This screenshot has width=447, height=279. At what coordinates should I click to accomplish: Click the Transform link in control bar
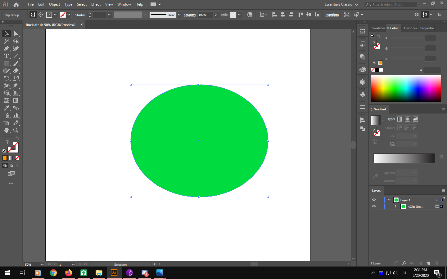click(332, 15)
